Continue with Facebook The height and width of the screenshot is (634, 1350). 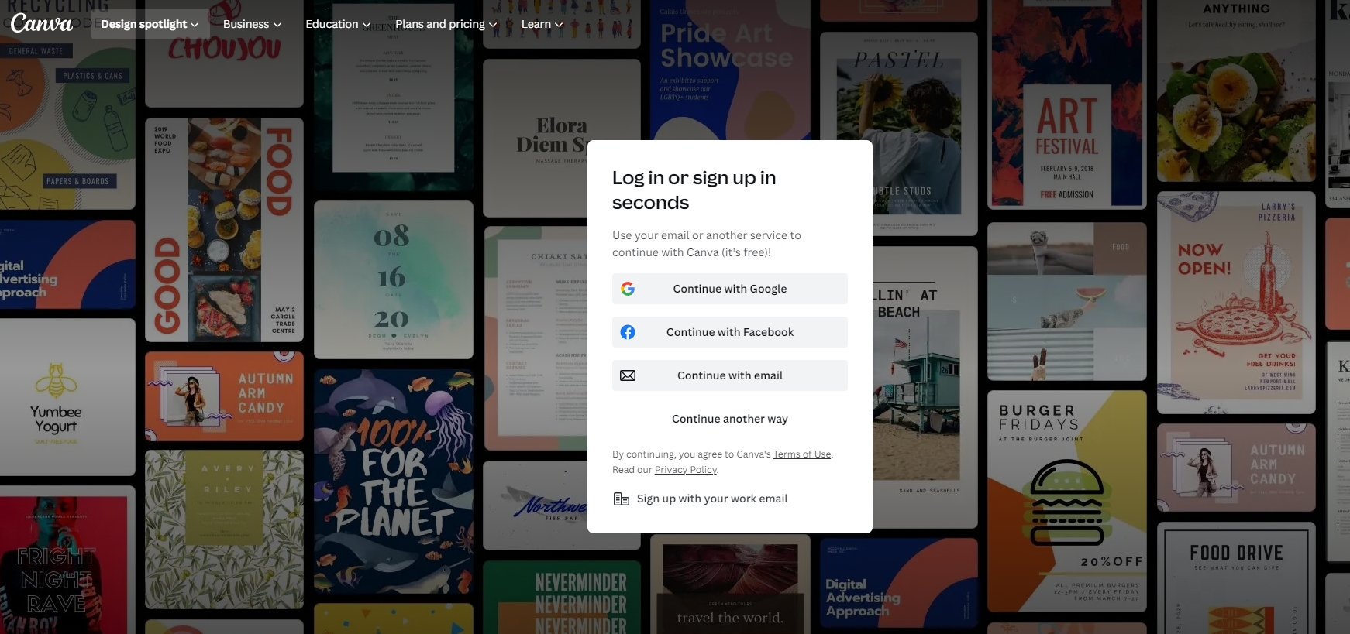730,332
